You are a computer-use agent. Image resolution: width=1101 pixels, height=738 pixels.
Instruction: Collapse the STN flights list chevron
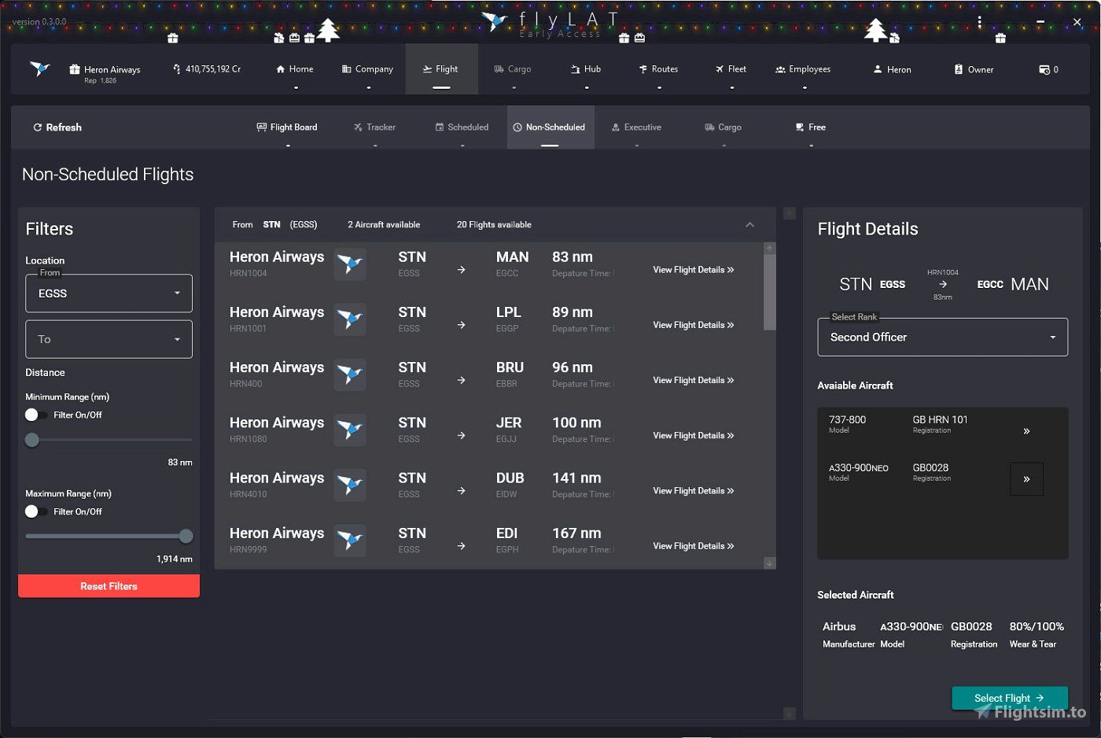(749, 225)
